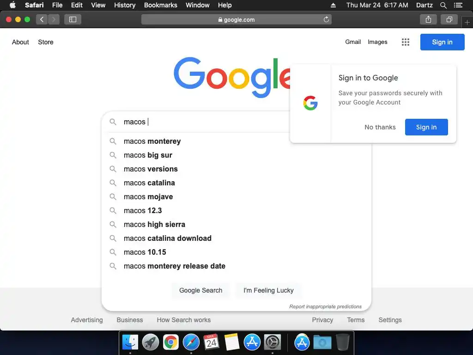Open the Safari menu
The width and height of the screenshot is (473, 355).
(x=34, y=5)
